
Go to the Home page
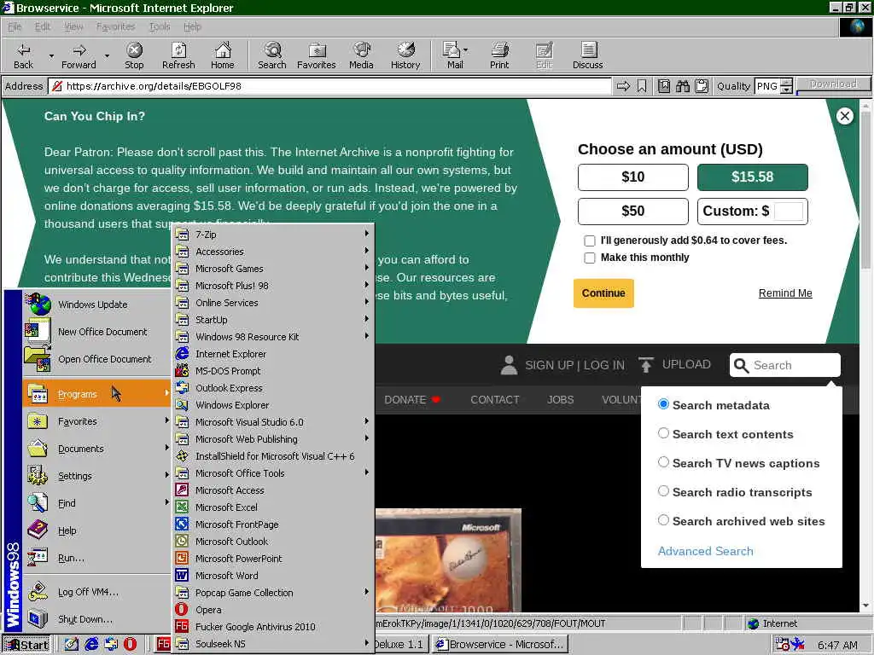223,55
